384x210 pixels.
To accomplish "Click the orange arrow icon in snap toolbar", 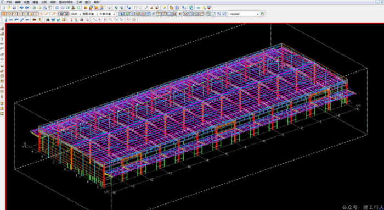I will point(53,14).
